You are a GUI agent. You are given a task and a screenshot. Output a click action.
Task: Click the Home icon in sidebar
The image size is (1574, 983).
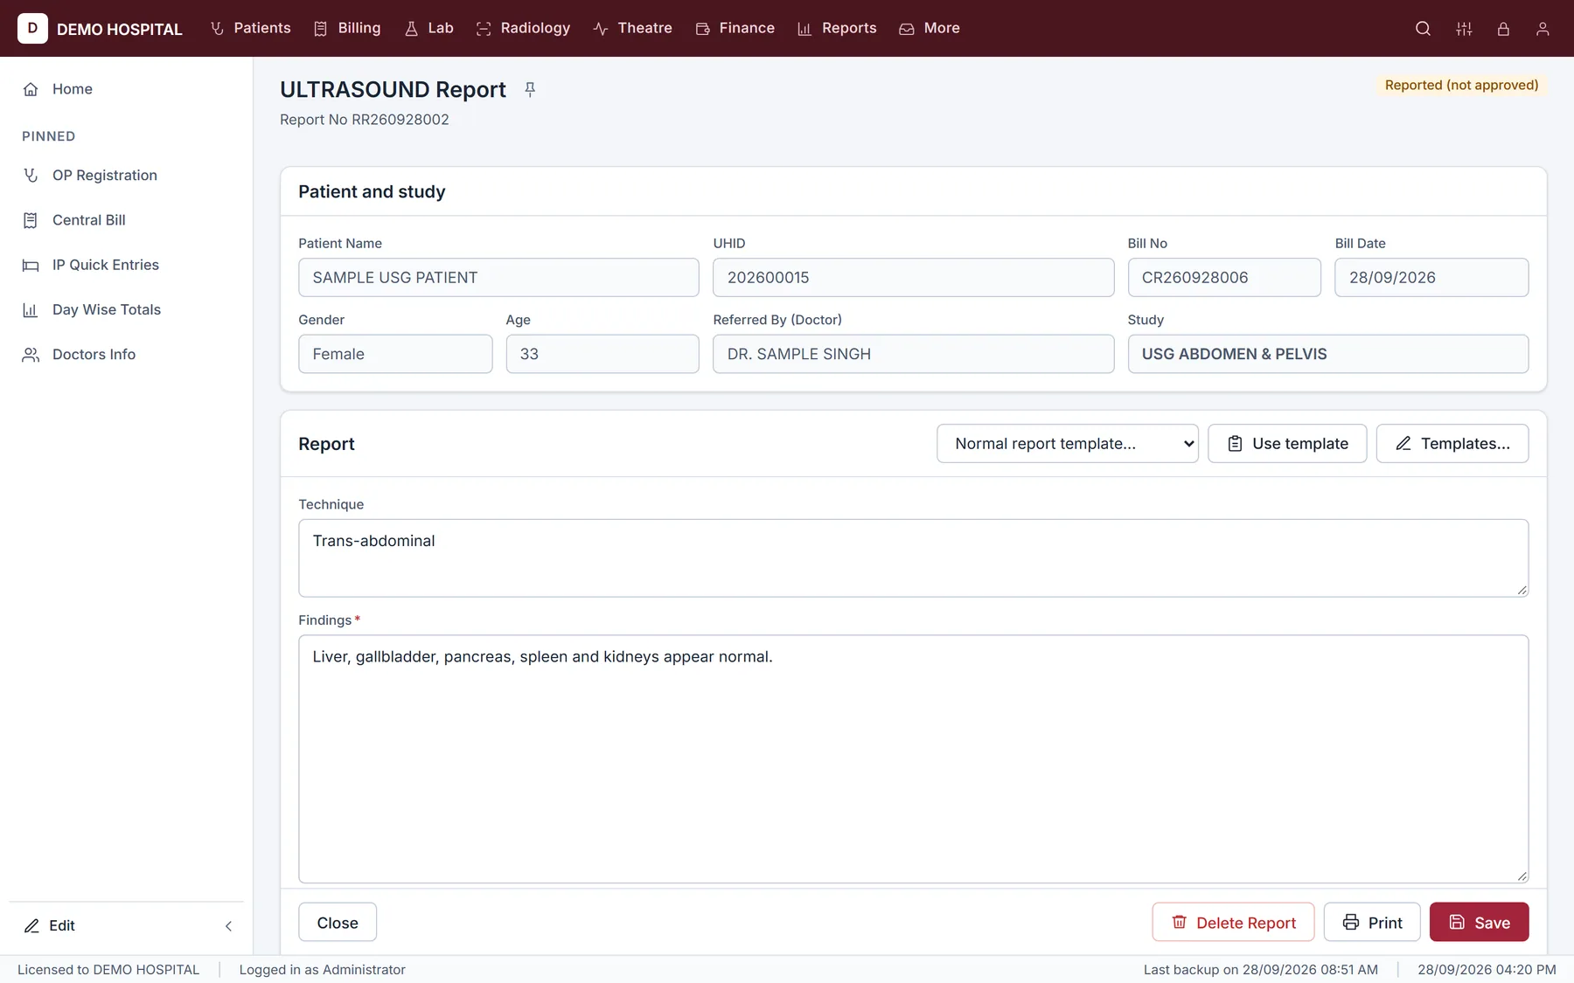point(31,89)
